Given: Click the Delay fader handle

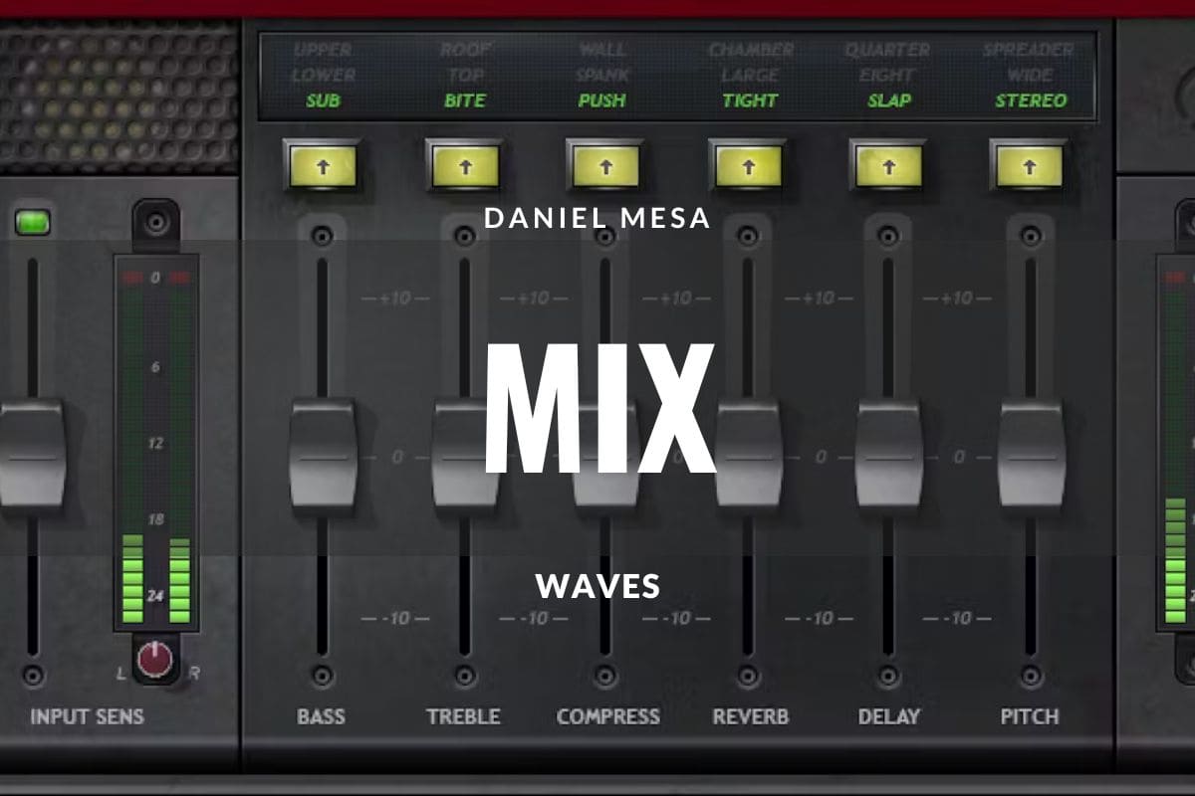Looking at the screenshot, I should pos(888,455).
